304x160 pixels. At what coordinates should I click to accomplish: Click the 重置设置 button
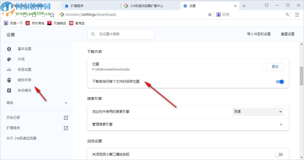(287, 34)
